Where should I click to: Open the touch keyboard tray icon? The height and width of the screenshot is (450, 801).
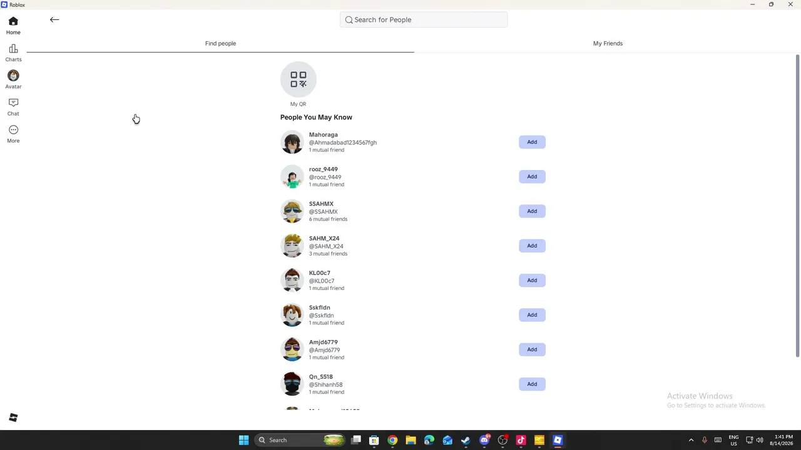718,440
